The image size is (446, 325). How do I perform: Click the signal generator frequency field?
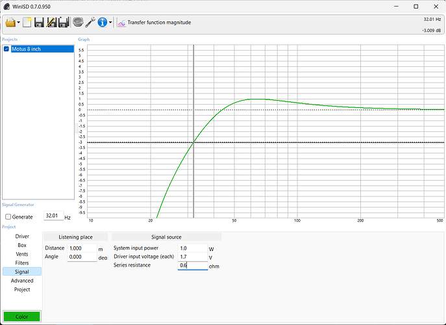pos(53,216)
